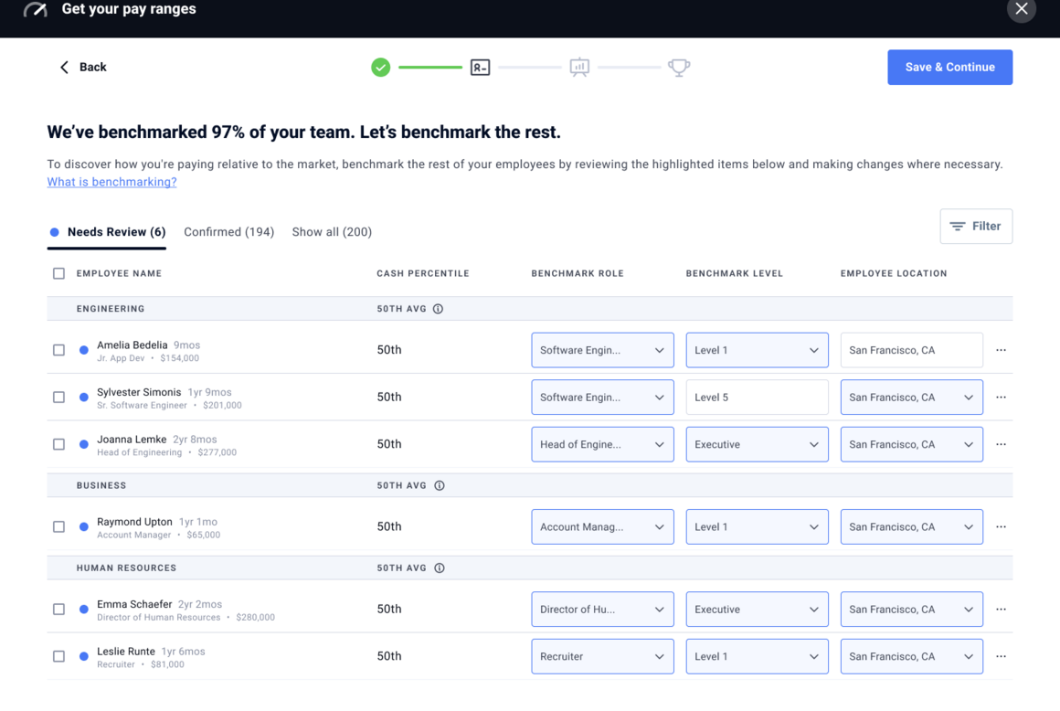Screen dimensions: 1060x711
Task: Open more options for Sylvester Simonis
Action: pyautogui.click(x=1001, y=398)
